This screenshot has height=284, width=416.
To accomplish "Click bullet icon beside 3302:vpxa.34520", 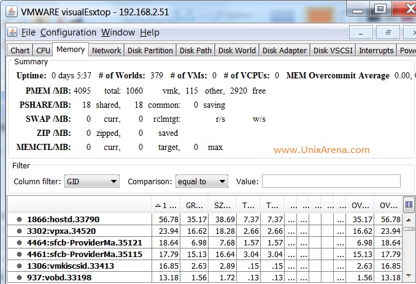I will tap(19, 231).
